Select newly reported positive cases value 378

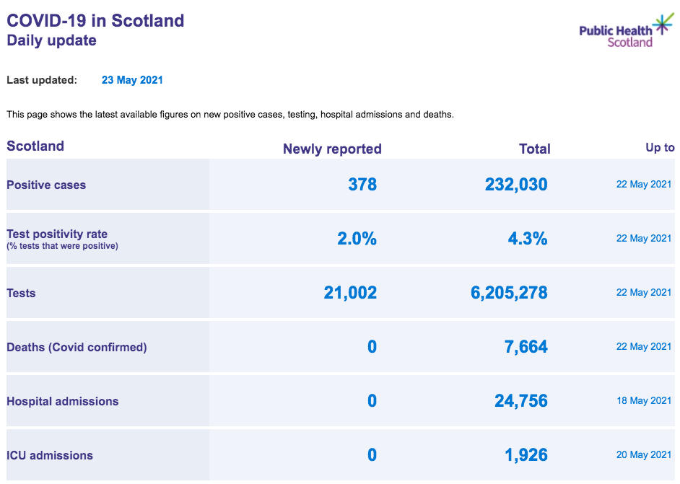click(x=362, y=185)
